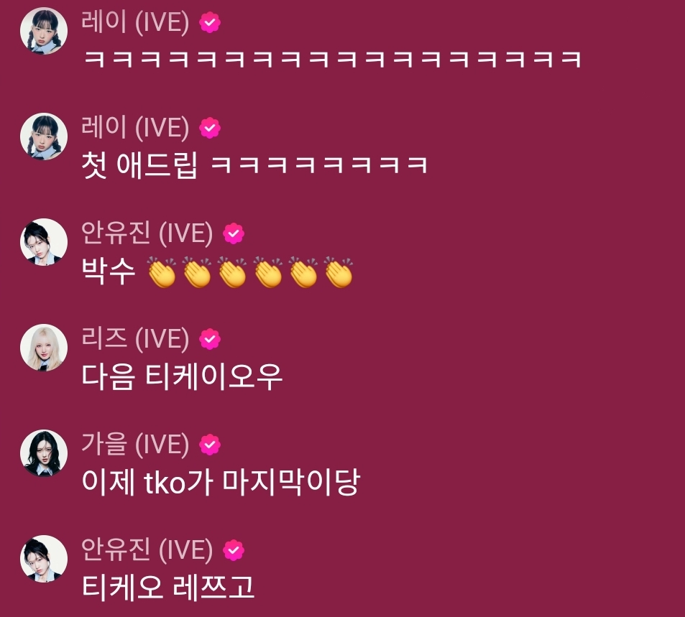
Task: Click 안유진 (IVE) name above 박수 message
Action: [x=147, y=233]
